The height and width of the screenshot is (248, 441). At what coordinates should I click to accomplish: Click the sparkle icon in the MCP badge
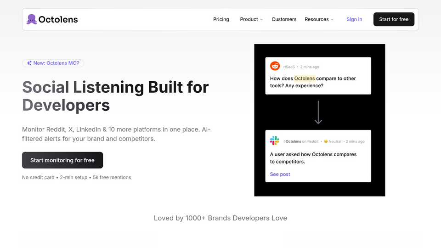click(x=29, y=63)
